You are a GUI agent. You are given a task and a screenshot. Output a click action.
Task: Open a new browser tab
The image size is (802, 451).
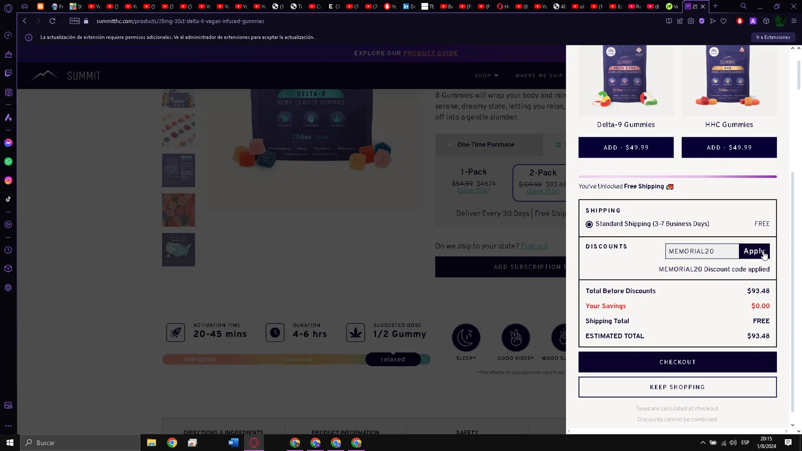point(715,6)
